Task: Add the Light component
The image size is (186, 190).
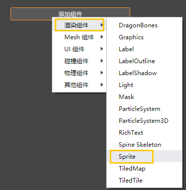Action: pyautogui.click(x=144, y=85)
